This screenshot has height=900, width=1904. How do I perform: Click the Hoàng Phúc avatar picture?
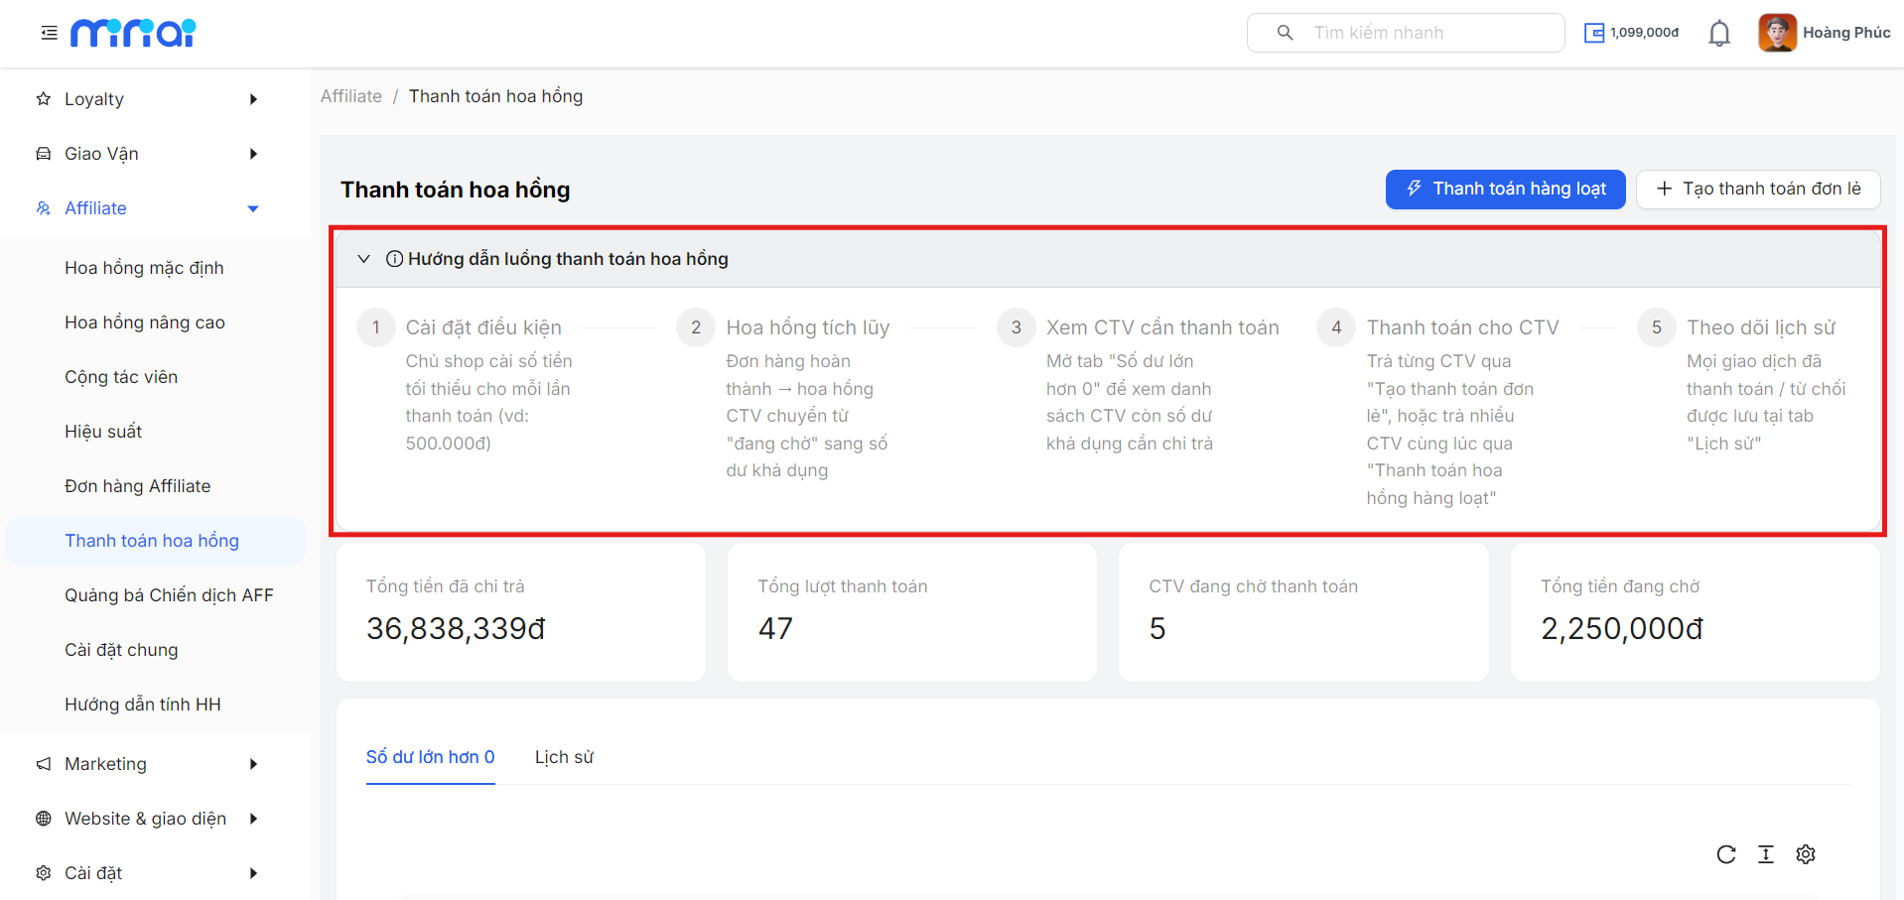point(1777,33)
